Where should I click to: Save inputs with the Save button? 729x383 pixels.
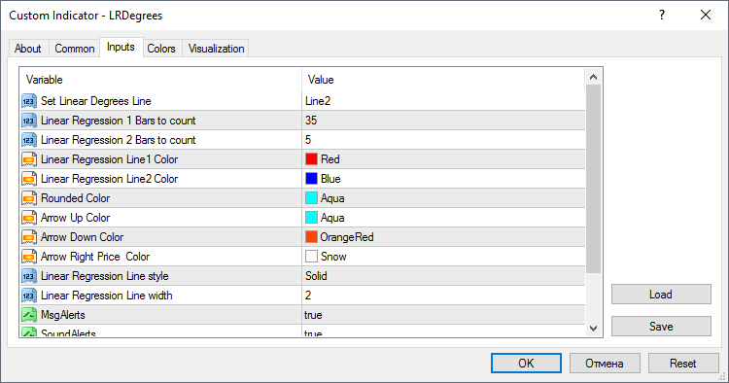(x=661, y=327)
